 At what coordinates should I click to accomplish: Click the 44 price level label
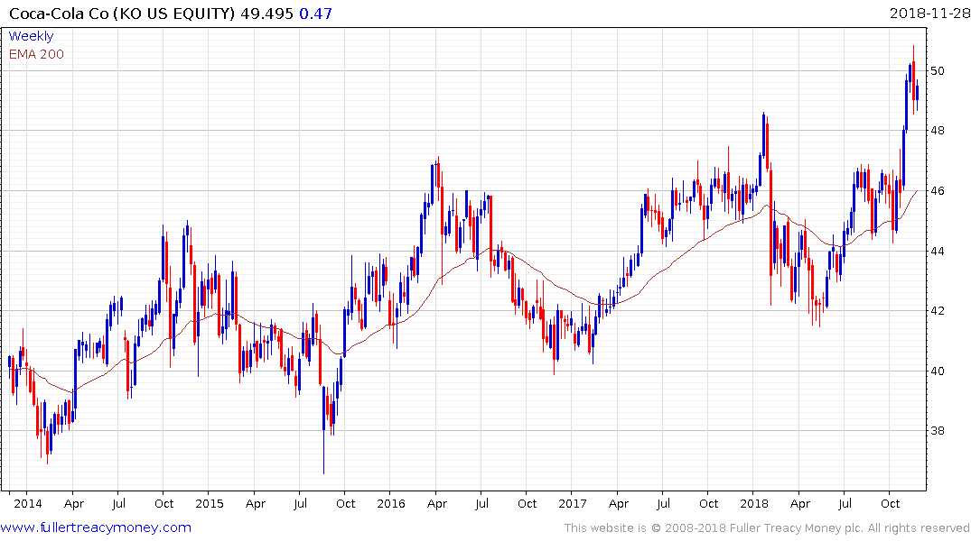938,251
